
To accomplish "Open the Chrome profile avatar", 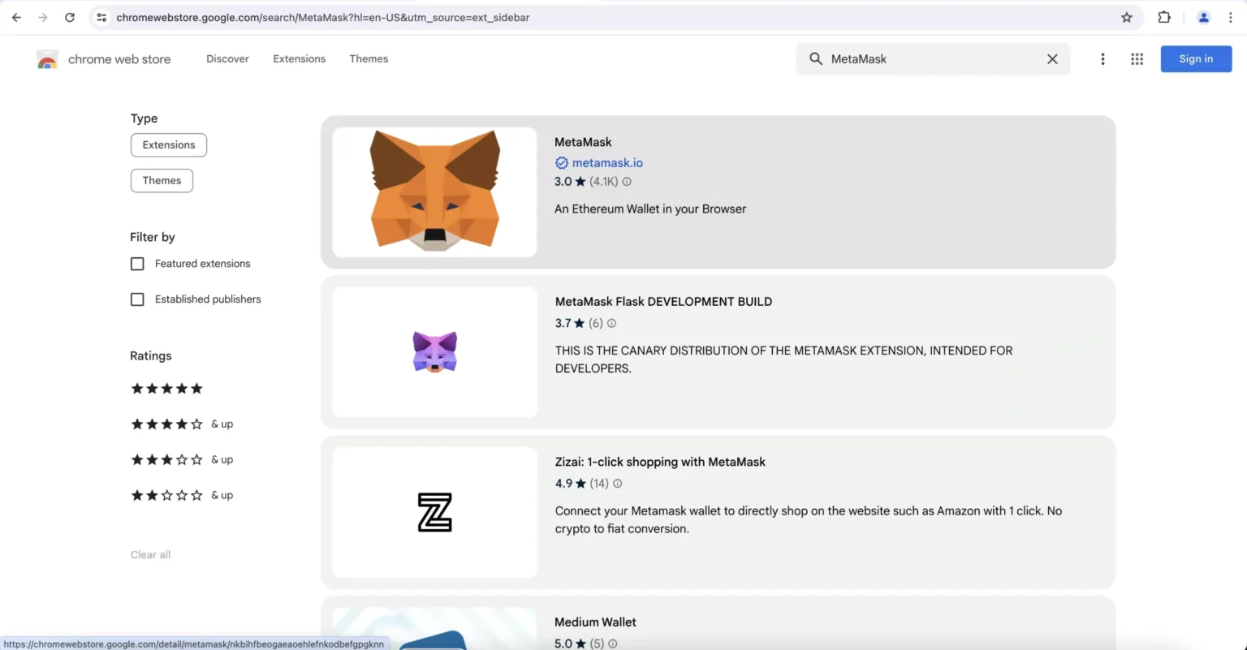I will tap(1204, 17).
